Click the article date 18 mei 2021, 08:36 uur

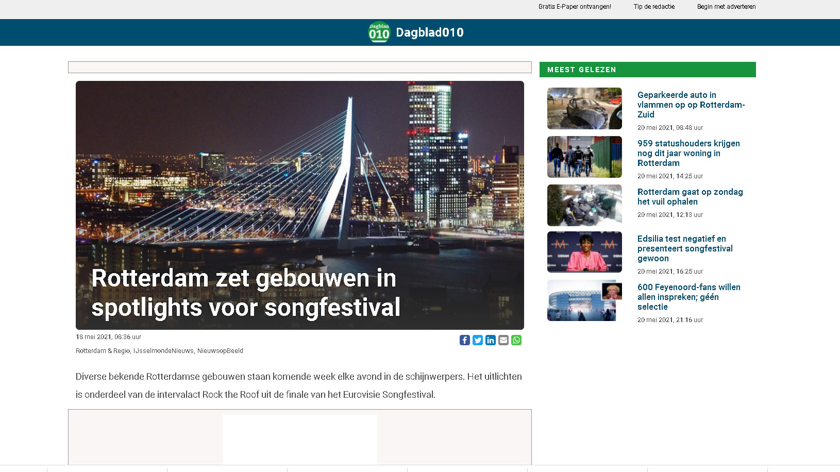108,337
